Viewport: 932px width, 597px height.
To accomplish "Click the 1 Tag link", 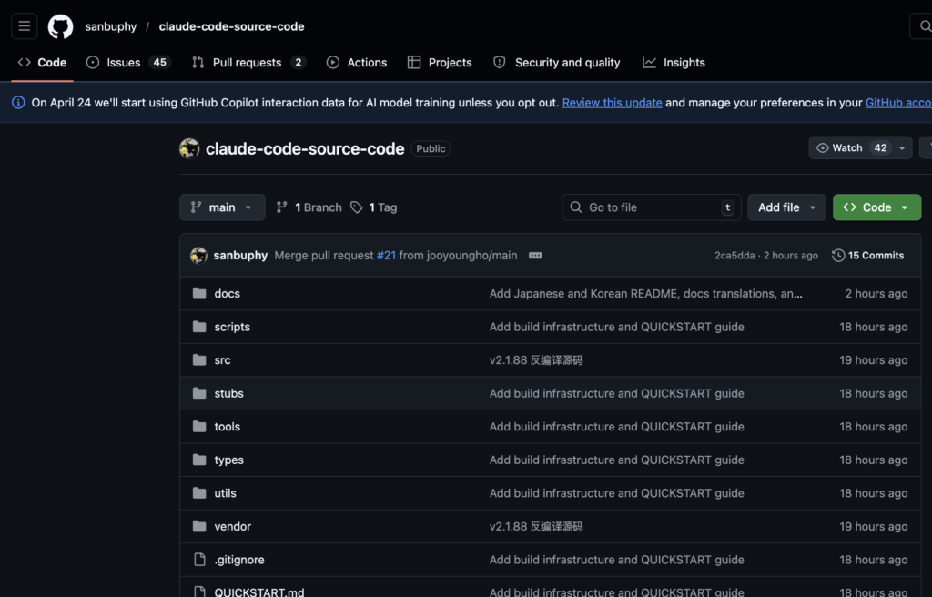I will pyautogui.click(x=374, y=207).
